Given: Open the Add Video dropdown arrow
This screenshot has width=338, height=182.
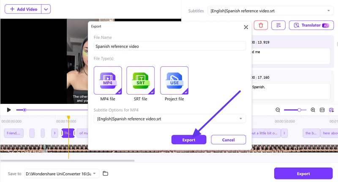Looking at the screenshot, I should coord(46,9).
